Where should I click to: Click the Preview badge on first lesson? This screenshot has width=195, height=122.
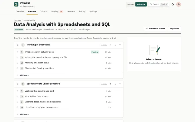click(x=95, y=52)
